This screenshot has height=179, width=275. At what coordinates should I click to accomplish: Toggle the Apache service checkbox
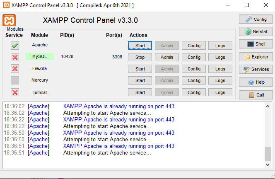15,46
